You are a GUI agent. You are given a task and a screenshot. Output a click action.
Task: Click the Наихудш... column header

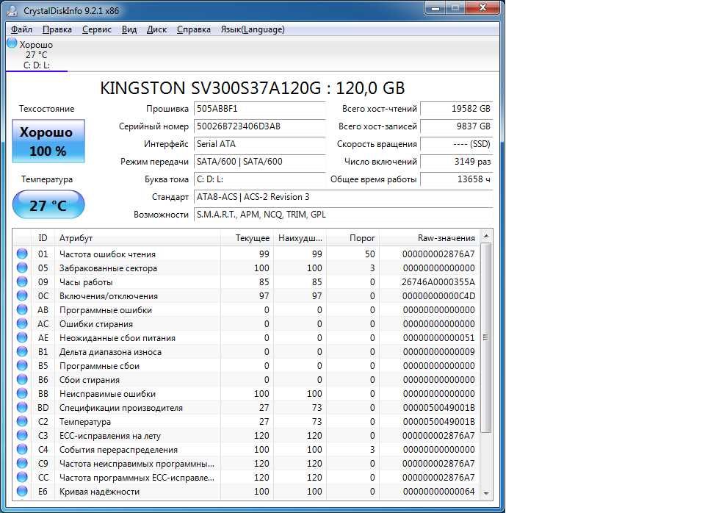coord(300,238)
